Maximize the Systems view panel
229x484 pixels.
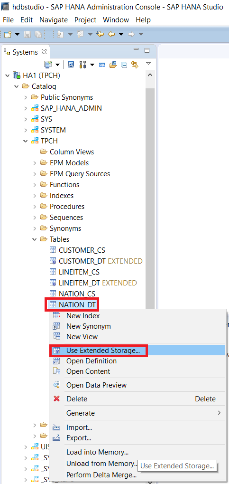tap(147, 50)
